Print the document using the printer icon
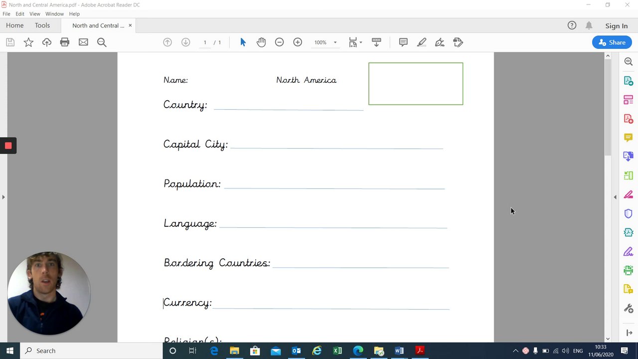 65,42
